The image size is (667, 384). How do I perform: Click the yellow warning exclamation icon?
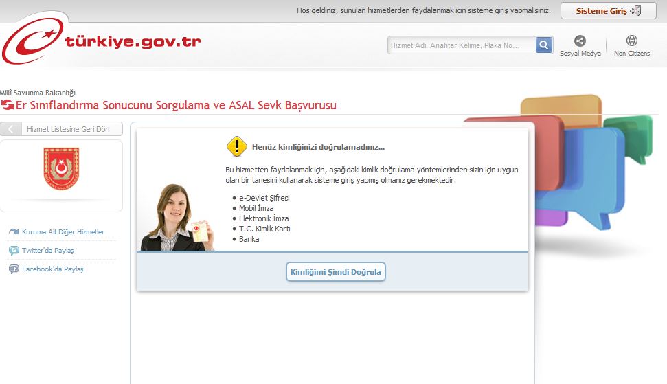pos(236,146)
